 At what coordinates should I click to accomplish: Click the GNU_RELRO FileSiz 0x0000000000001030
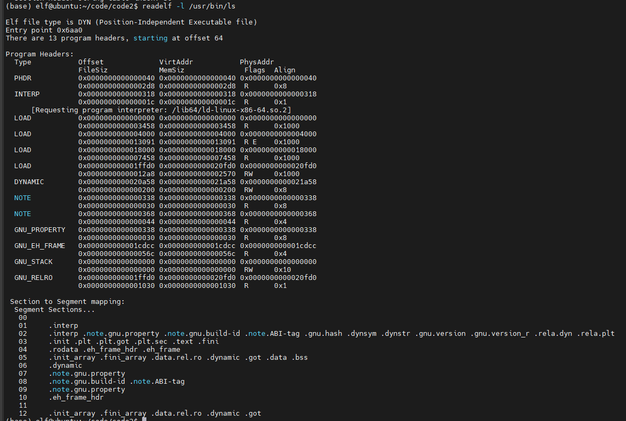pyautogui.click(x=117, y=286)
